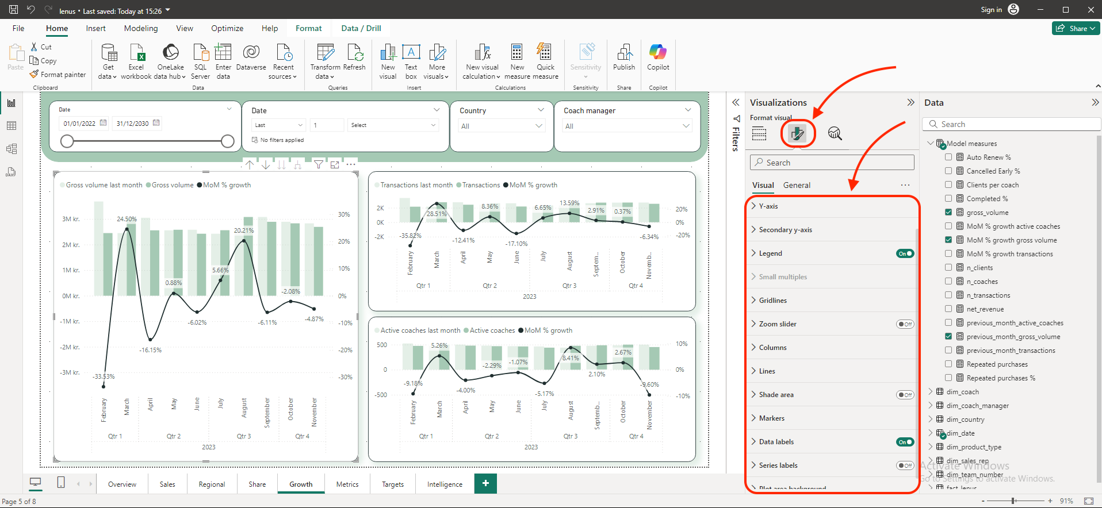Open Excel workbook data source
This screenshot has width=1102, height=508.
click(136, 61)
